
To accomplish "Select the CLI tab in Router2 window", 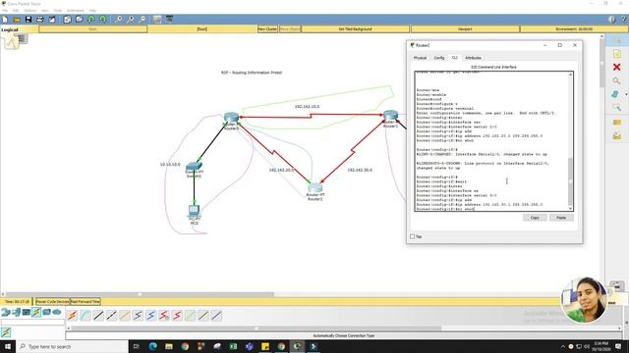I will coord(455,58).
